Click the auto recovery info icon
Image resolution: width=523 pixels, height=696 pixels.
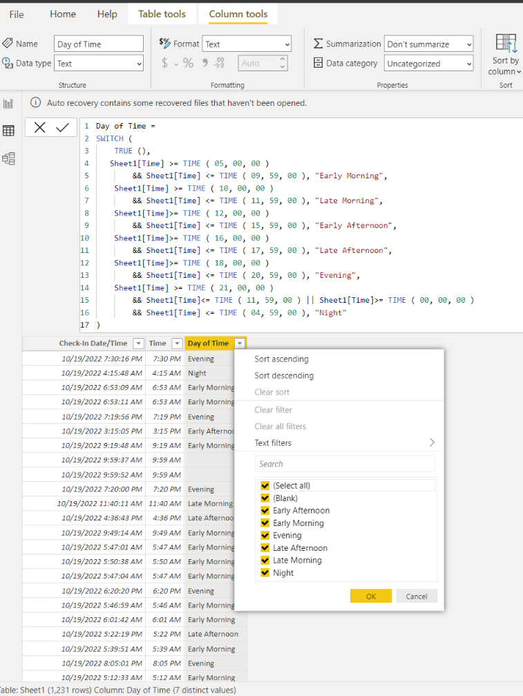click(x=35, y=102)
